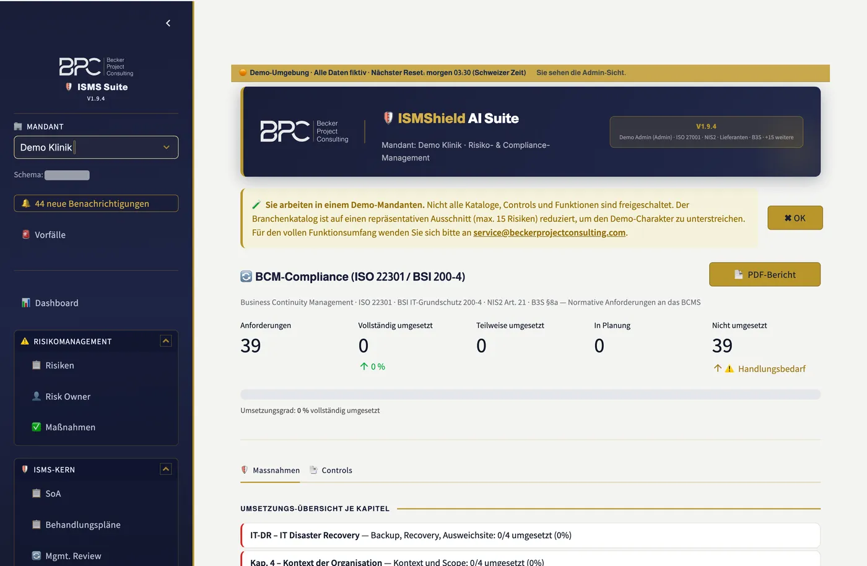Click the BPC logo in header banner

(304, 131)
